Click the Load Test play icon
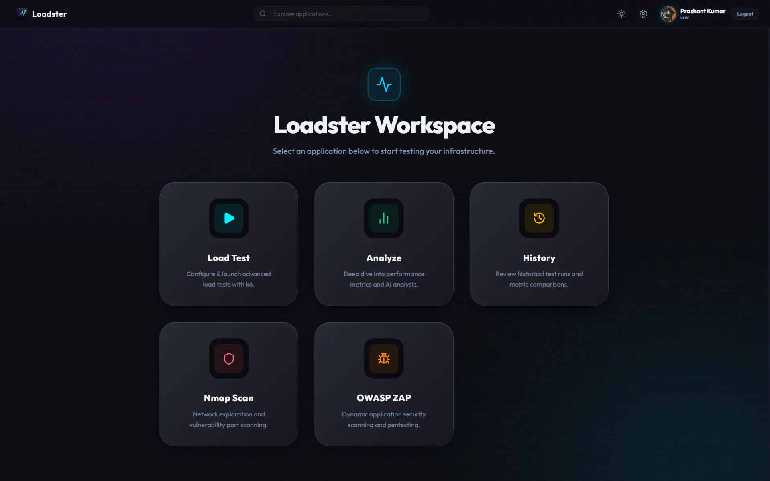 point(229,218)
